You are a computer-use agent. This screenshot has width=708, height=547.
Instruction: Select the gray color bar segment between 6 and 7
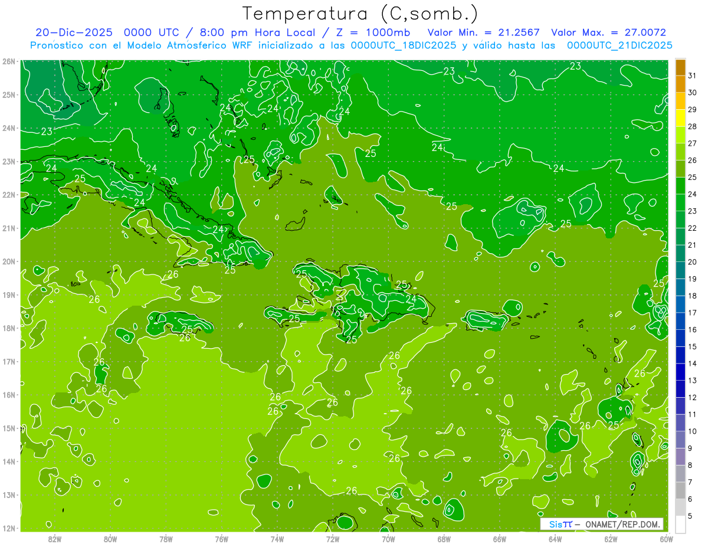[x=680, y=490]
